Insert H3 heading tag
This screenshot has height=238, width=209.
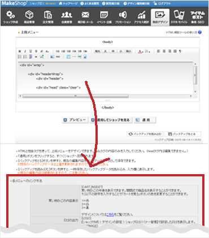(x=69, y=51)
